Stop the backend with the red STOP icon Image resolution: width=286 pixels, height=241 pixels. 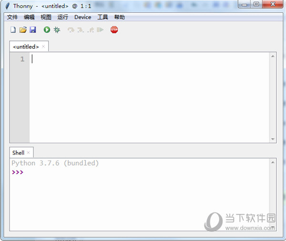[114, 30]
